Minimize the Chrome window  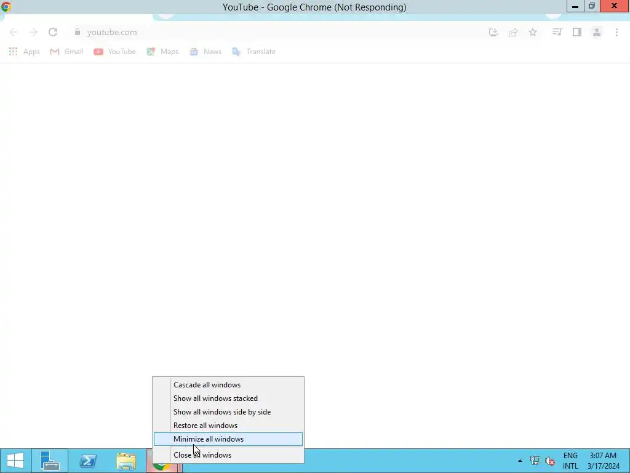tap(575, 6)
